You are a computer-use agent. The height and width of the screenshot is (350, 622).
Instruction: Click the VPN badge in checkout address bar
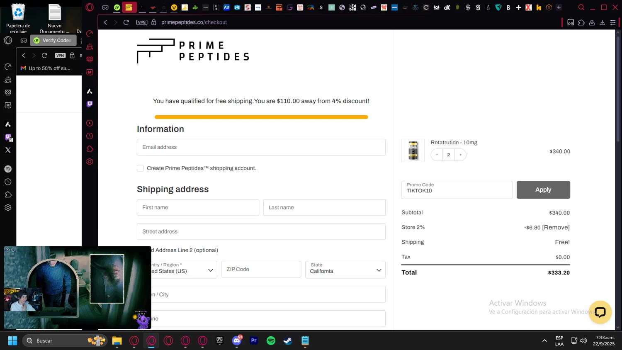142,22
